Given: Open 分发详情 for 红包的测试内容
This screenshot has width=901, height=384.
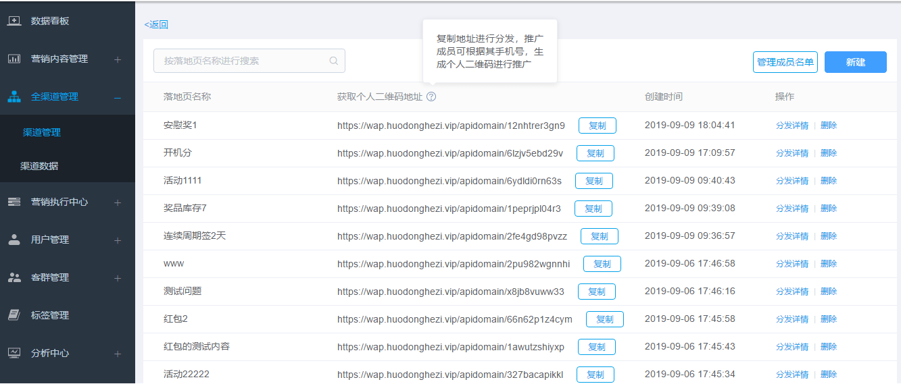Looking at the screenshot, I should [792, 347].
